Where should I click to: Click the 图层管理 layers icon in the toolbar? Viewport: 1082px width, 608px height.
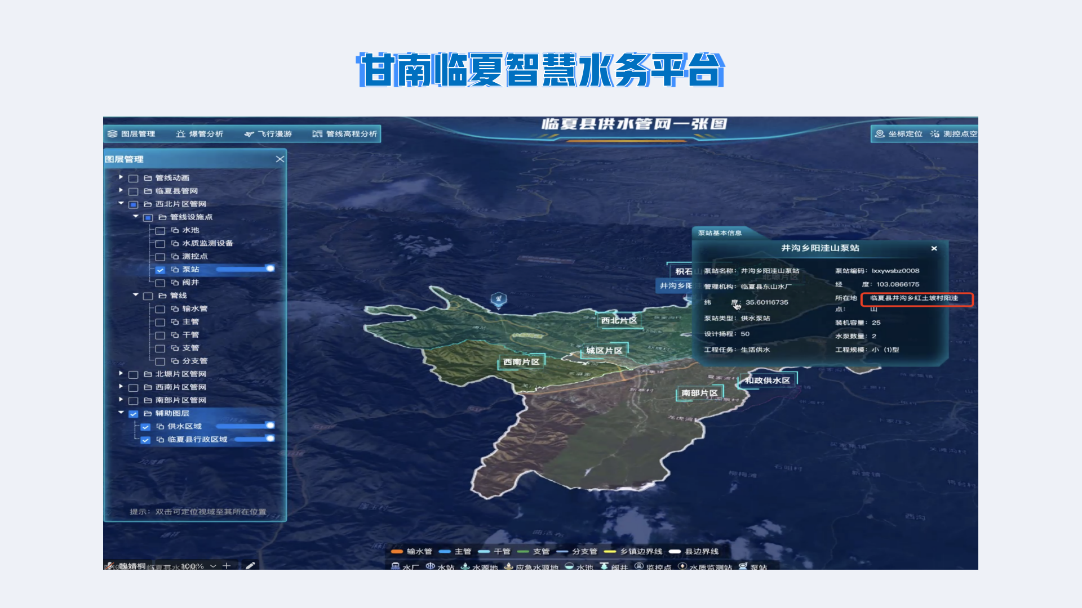pyautogui.click(x=113, y=134)
